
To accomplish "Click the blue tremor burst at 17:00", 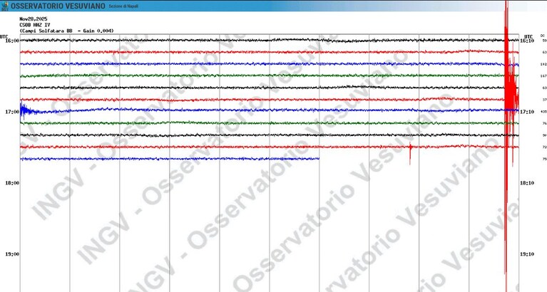I will 28,111.
